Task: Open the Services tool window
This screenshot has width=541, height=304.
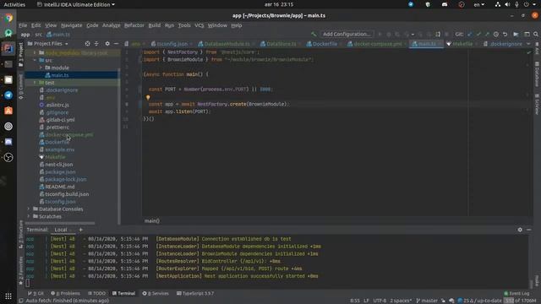Action: (x=156, y=293)
